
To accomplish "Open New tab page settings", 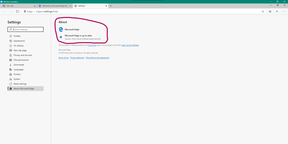I will click(26, 50).
